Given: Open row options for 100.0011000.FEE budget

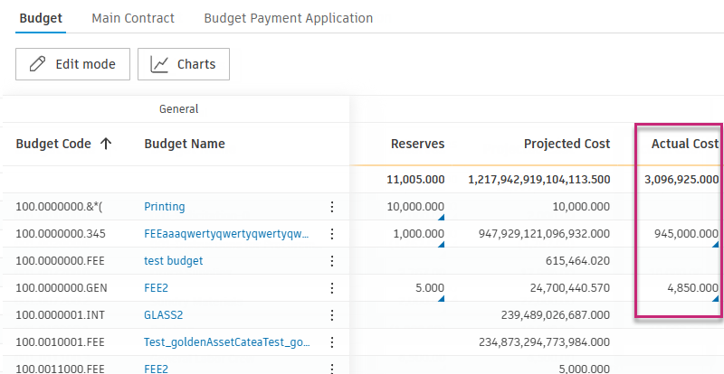Looking at the screenshot, I should point(331,368).
